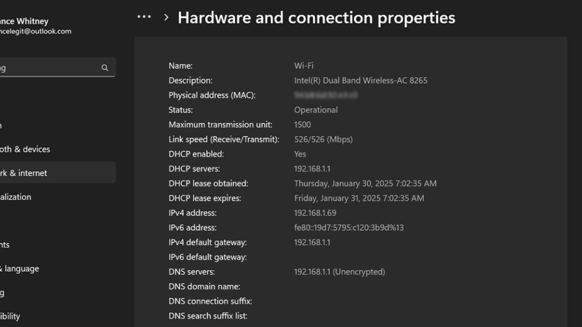Open Bluetooth & devices settings
This screenshot has width=582, height=327.
tap(25, 149)
